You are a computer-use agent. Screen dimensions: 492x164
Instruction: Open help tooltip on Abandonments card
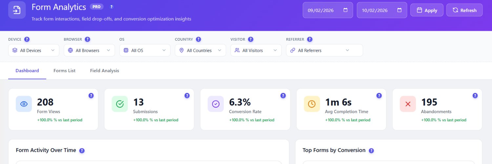475,96
